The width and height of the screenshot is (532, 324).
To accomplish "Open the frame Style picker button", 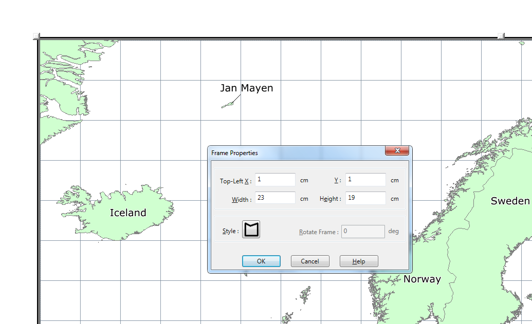I will coord(251,230).
